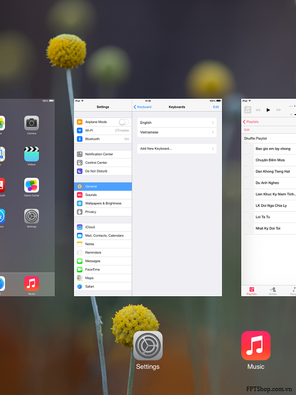Click the Wallpapers & Brightness icon
Viewport: 296px width, 395px height.
(79, 203)
